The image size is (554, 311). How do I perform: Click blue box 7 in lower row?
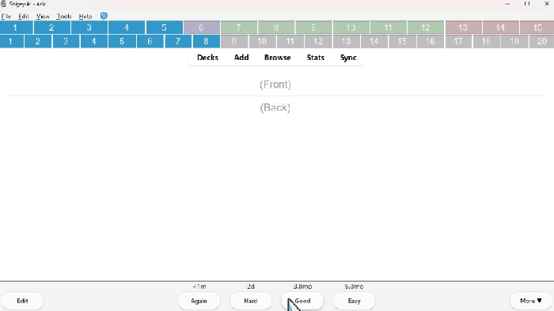178,41
